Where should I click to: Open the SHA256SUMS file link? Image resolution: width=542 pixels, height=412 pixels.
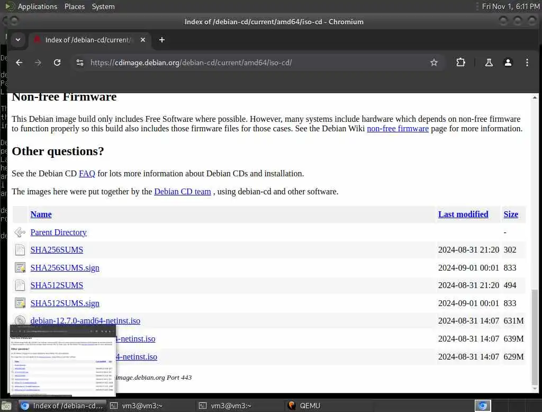pos(57,250)
